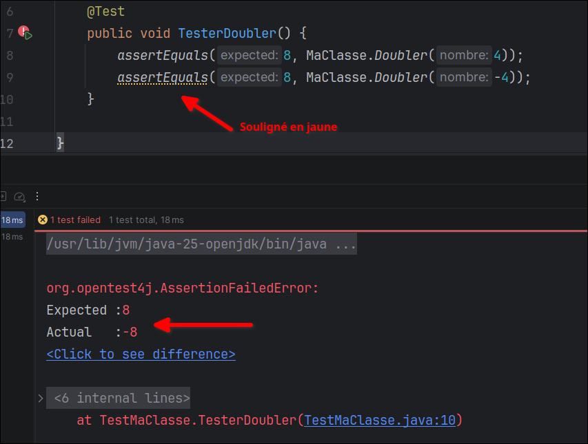The height and width of the screenshot is (444, 588).
Task: Open the gauge icon in the test toolbar
Action: click(19, 196)
